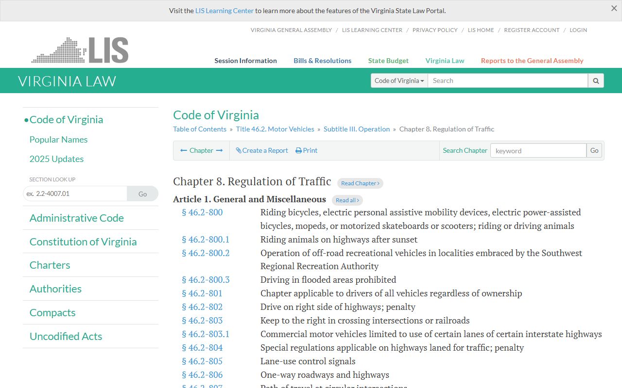Click 'Riding animals on highways after sunset'
This screenshot has height=388, width=622.
[x=339, y=239]
